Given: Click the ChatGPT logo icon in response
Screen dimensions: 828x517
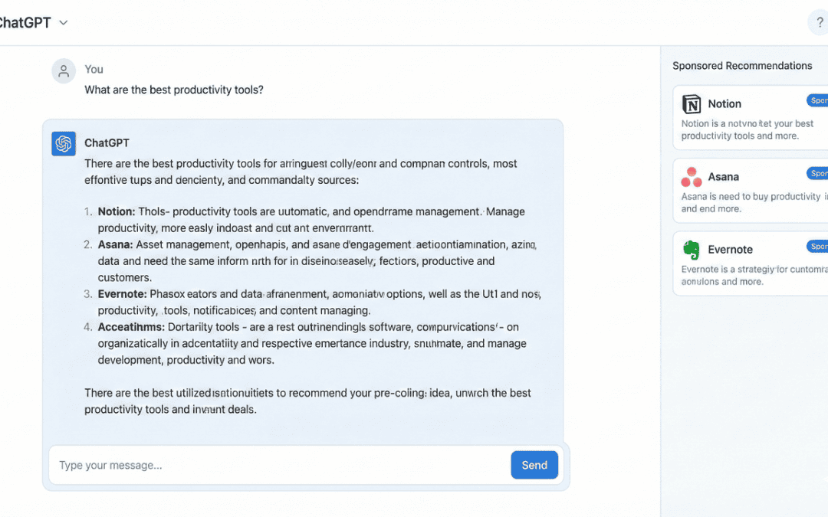Looking at the screenshot, I should [64, 143].
